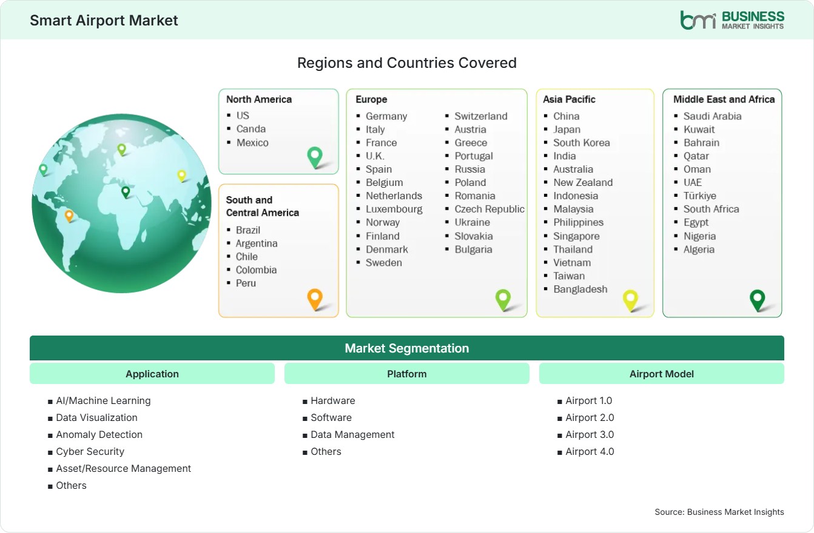
Task: Select Data Visualization item
Action: pos(96,417)
